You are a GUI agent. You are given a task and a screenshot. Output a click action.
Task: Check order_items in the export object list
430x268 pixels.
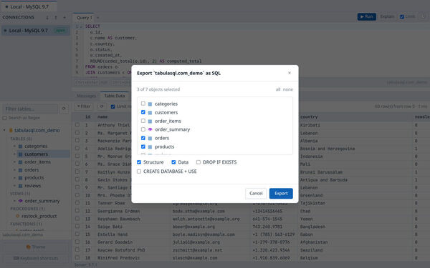pos(143,121)
